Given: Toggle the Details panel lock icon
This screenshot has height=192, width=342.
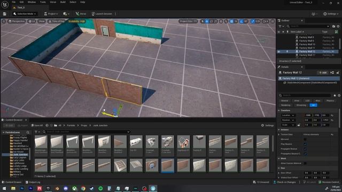Looking at the screenshot, I should pos(338,73).
